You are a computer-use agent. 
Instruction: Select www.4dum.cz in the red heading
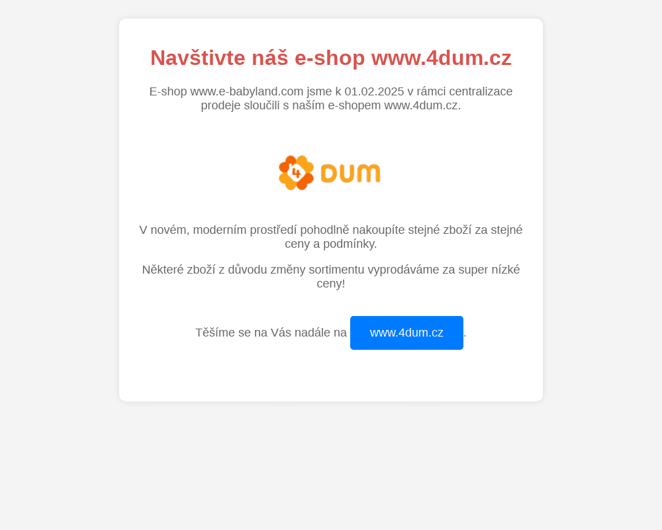pos(441,58)
